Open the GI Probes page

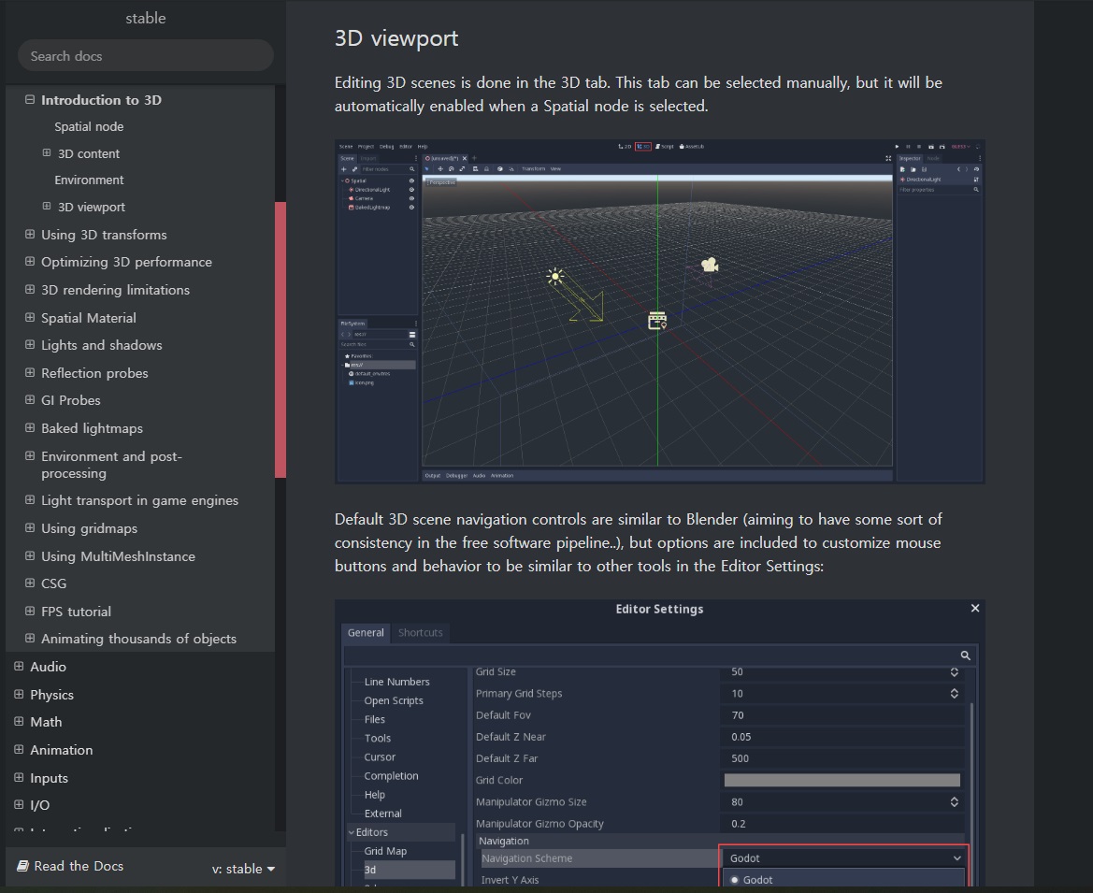coord(70,400)
